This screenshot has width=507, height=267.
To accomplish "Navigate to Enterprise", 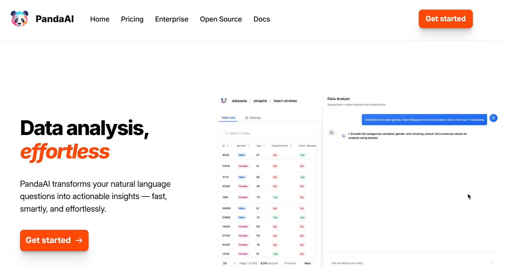I will [172, 19].
